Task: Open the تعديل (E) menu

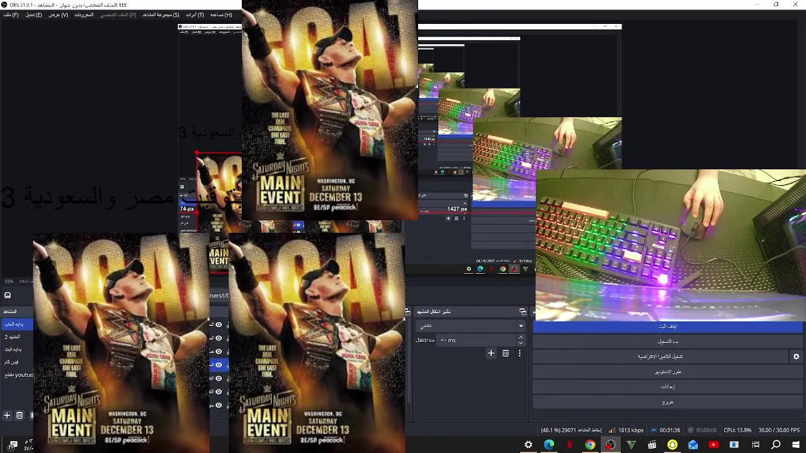Action: click(x=34, y=14)
